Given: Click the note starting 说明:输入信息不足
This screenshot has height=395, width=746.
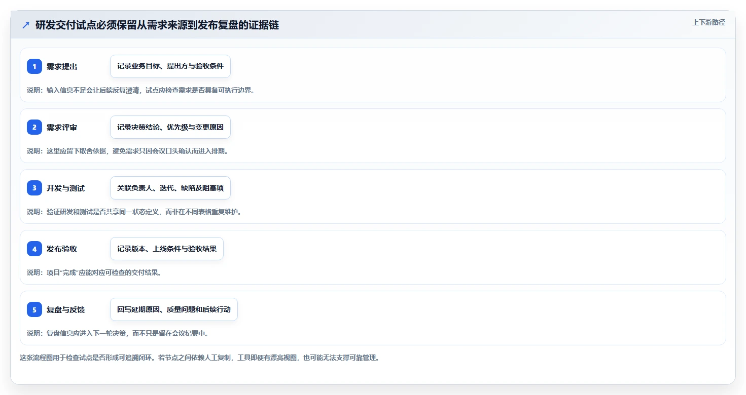Looking at the screenshot, I should 140,90.
